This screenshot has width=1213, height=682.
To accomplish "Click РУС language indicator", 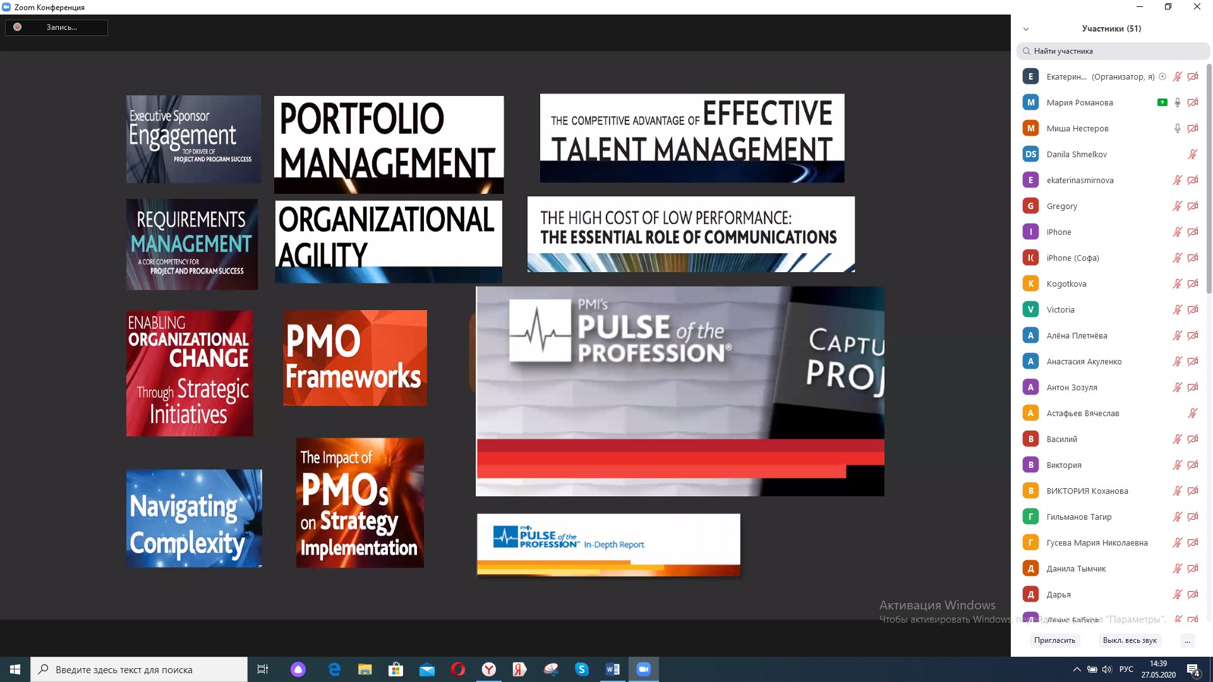I will click(x=1126, y=669).
